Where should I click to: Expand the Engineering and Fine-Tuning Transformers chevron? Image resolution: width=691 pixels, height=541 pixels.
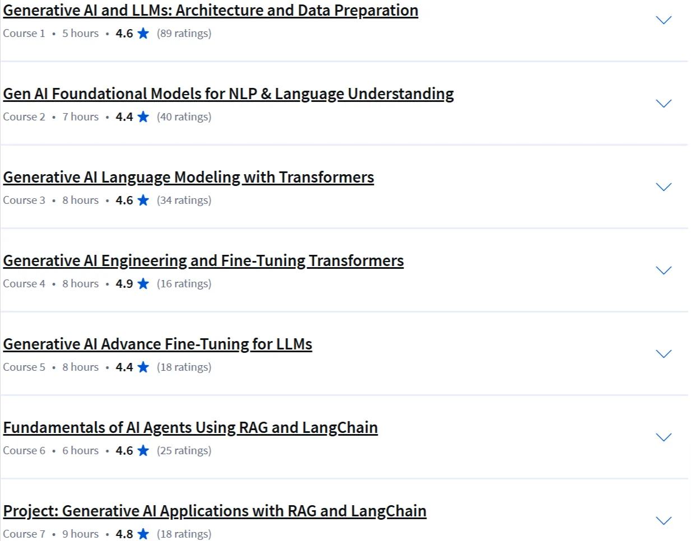pyautogui.click(x=664, y=270)
